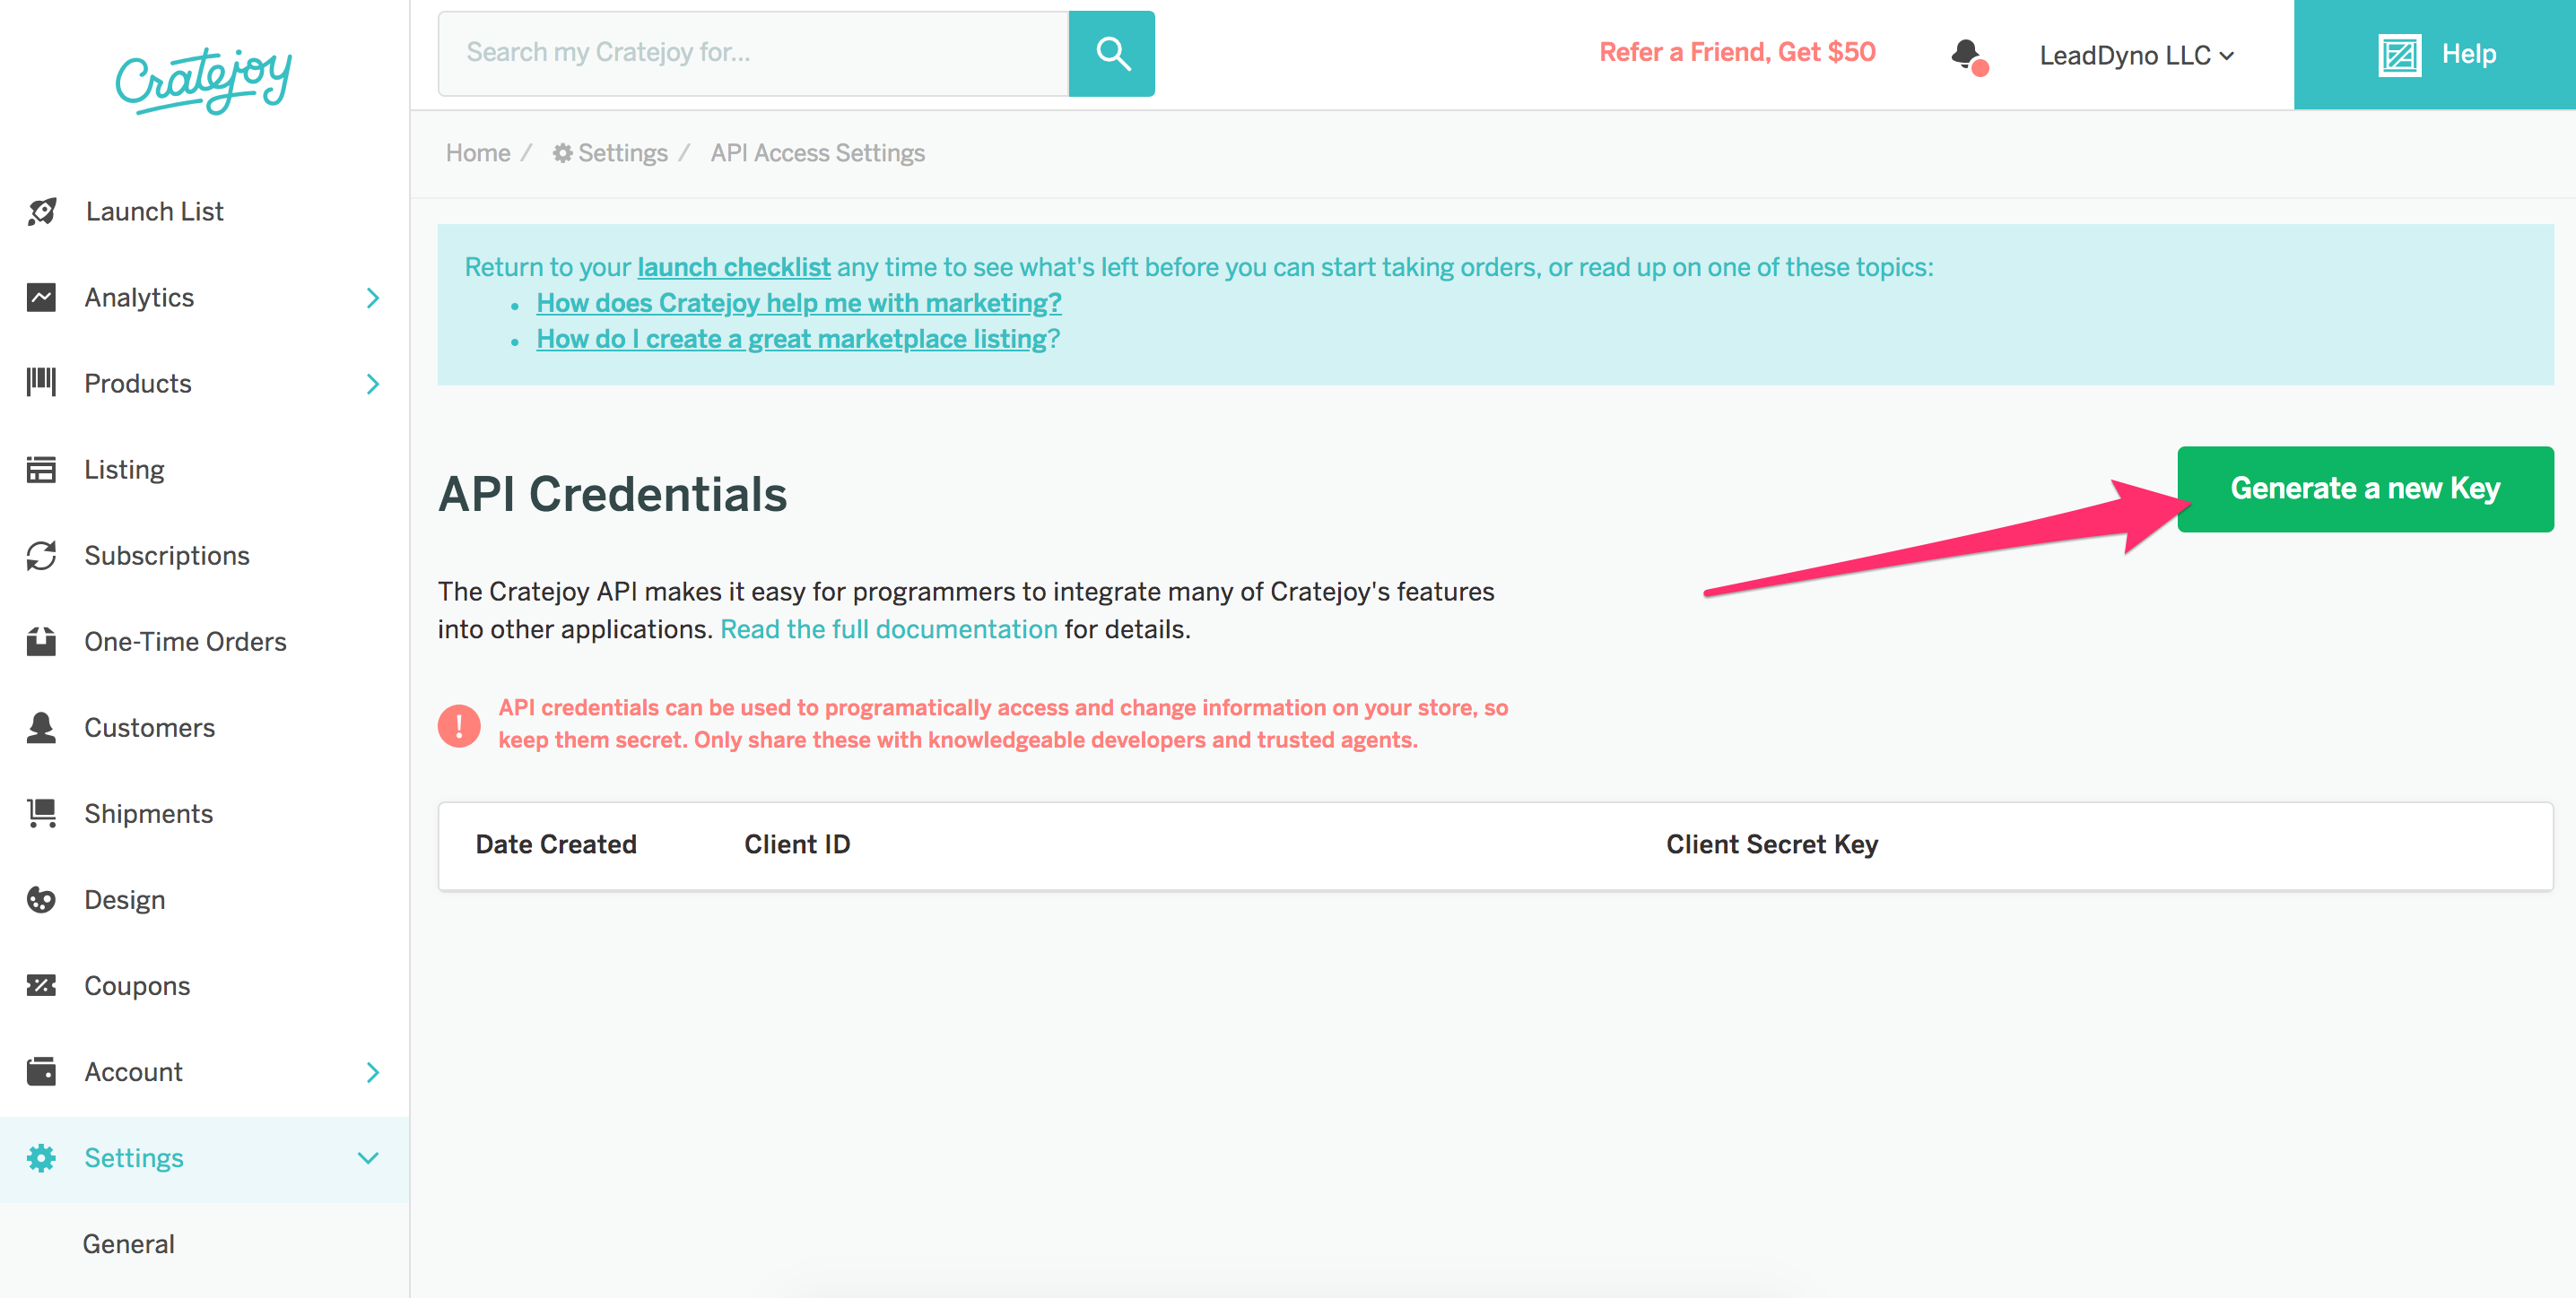Expand the Account chevron
This screenshot has width=2576, height=1298.
(372, 1072)
